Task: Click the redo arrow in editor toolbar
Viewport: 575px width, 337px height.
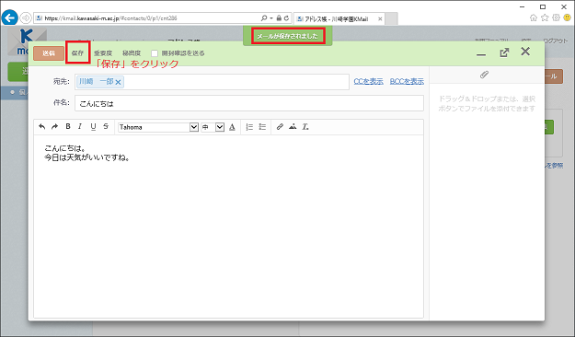Action: [x=54, y=127]
